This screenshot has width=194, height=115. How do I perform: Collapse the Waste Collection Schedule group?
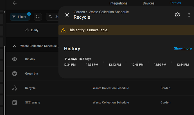tap(15, 46)
